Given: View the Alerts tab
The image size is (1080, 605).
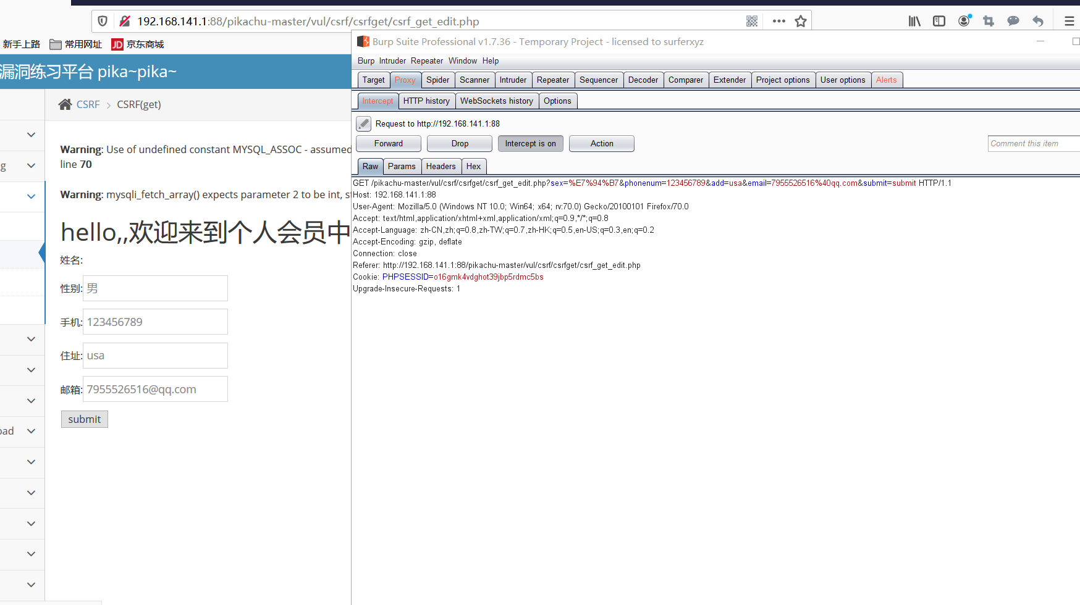Looking at the screenshot, I should 887,80.
